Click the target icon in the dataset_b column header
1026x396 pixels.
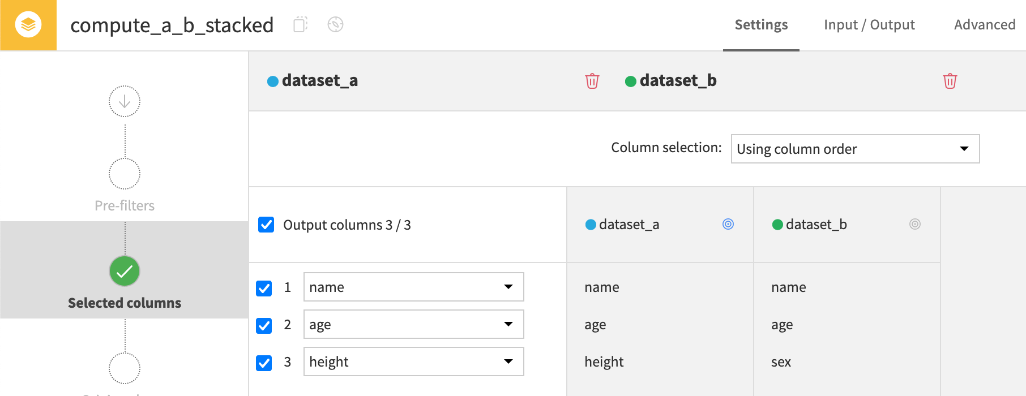915,224
